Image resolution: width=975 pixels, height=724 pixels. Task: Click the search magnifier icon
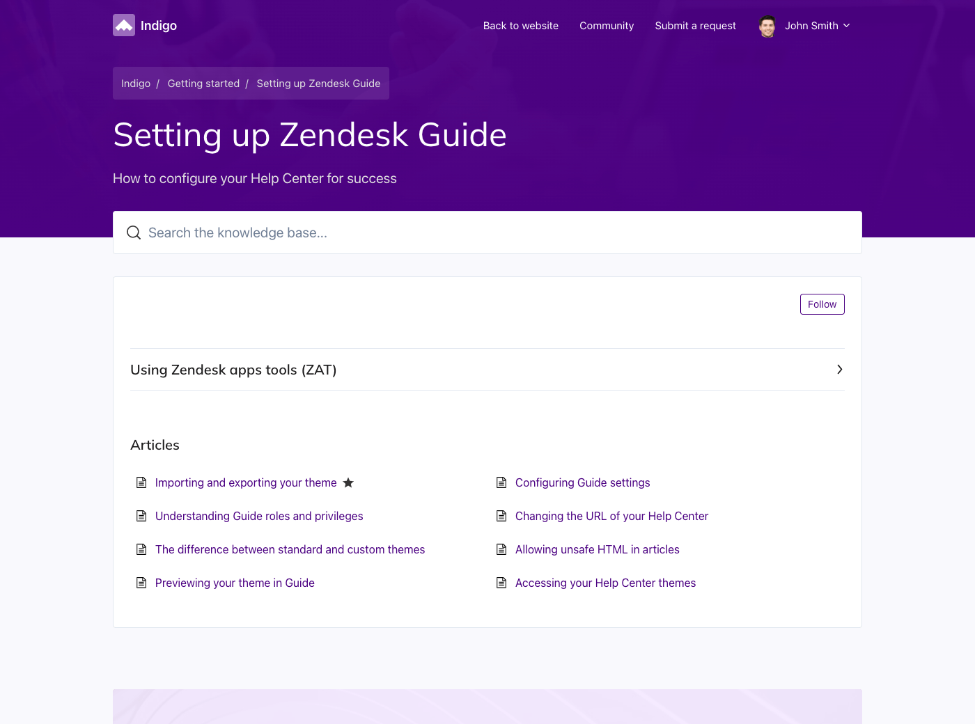(134, 233)
